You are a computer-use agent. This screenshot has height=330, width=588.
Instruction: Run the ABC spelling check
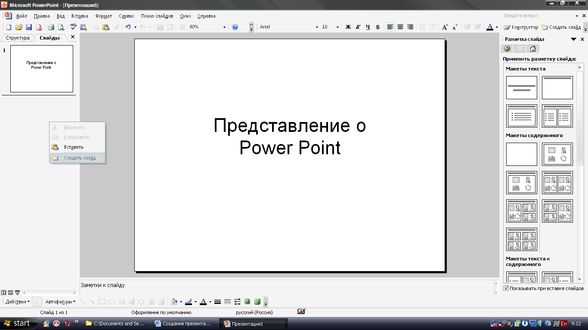[73, 27]
